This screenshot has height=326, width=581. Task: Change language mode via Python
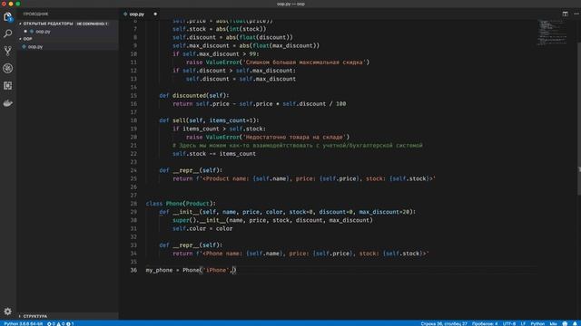(537, 323)
